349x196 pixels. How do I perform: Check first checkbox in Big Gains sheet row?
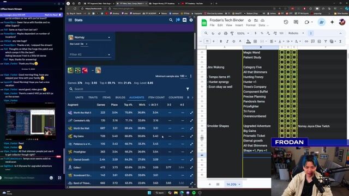pos(282,131)
